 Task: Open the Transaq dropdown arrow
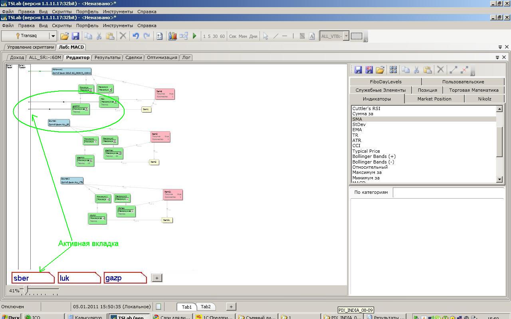[x=53, y=36]
